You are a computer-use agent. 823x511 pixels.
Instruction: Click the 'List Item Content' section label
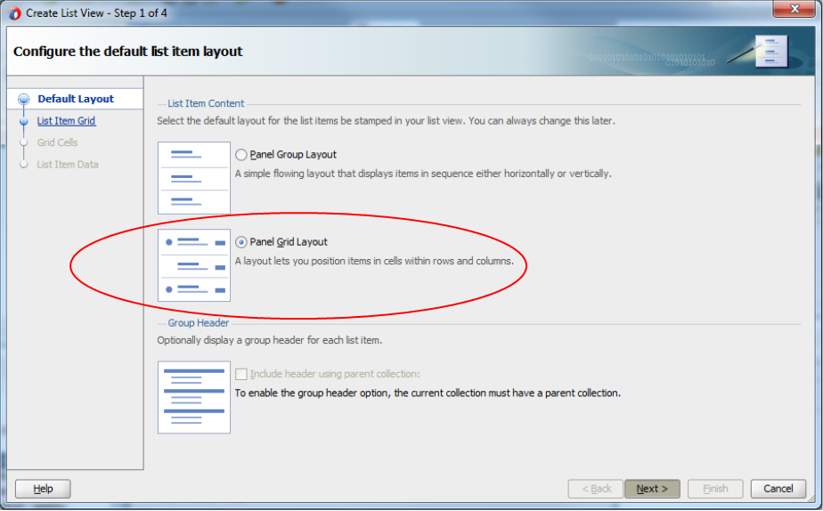pyautogui.click(x=206, y=103)
